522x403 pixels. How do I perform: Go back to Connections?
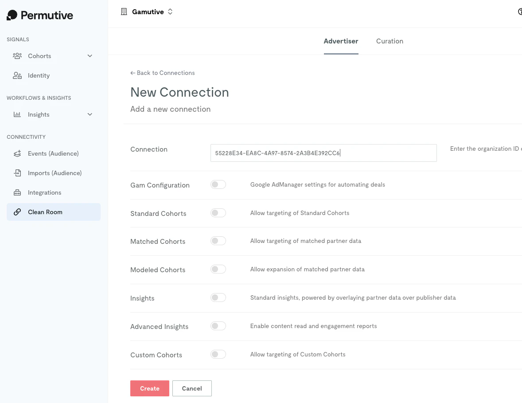click(162, 73)
